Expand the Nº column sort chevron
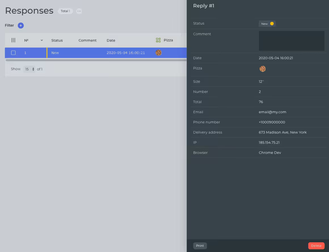329x252 pixels. pyautogui.click(x=42, y=40)
